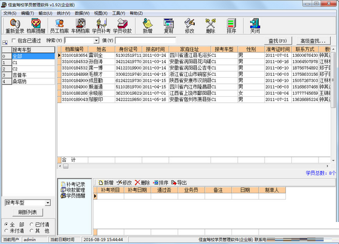Click 排序 in the lower record toolbar
The height and width of the screenshot is (244, 339).
click(161, 183)
